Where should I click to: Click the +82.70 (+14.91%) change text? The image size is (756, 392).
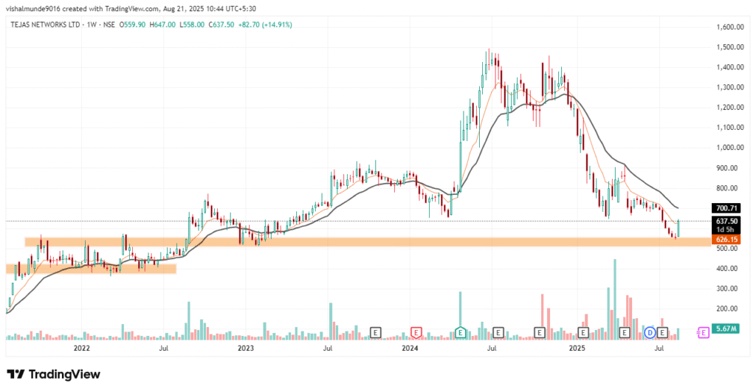[265, 24]
